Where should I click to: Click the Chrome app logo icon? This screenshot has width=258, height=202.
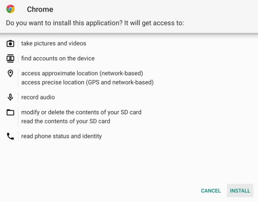coord(10,9)
